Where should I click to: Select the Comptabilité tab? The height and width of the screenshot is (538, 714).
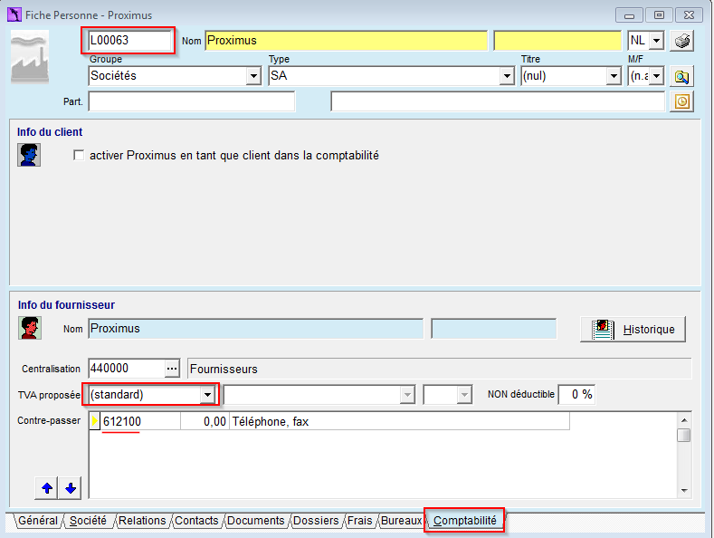pyautogui.click(x=464, y=521)
